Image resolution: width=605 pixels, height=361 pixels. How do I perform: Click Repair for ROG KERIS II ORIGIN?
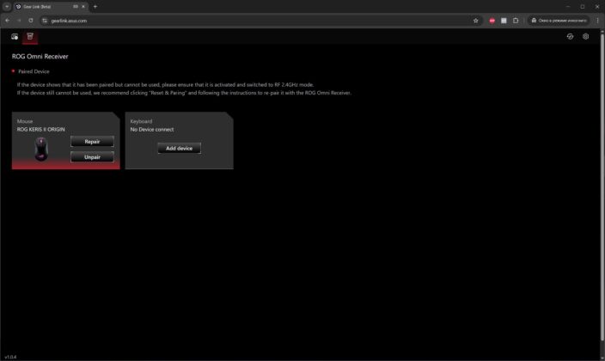coord(92,141)
